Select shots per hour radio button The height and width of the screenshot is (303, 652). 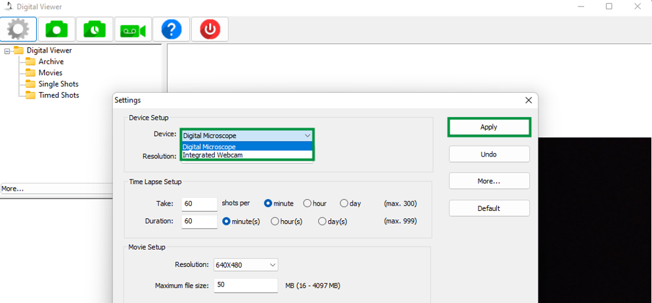(308, 204)
